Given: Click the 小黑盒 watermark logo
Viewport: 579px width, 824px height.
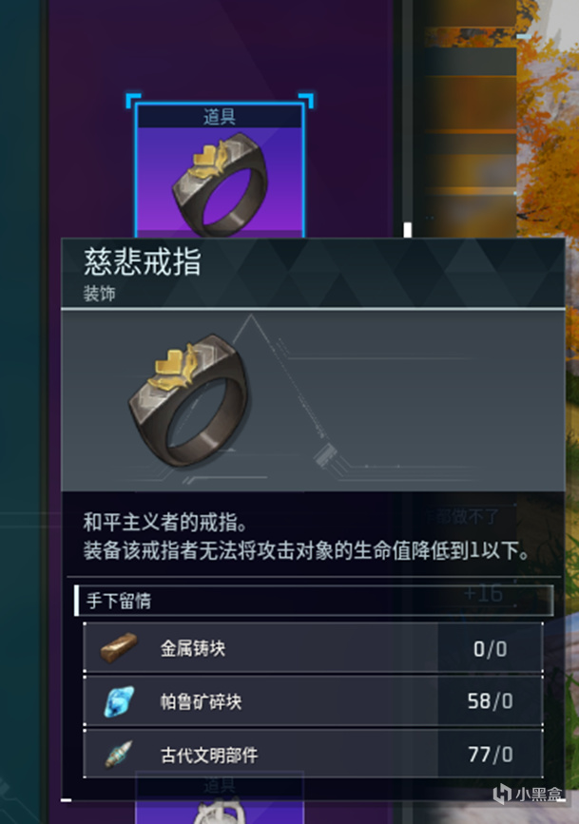Looking at the screenshot, I should coord(528,794).
